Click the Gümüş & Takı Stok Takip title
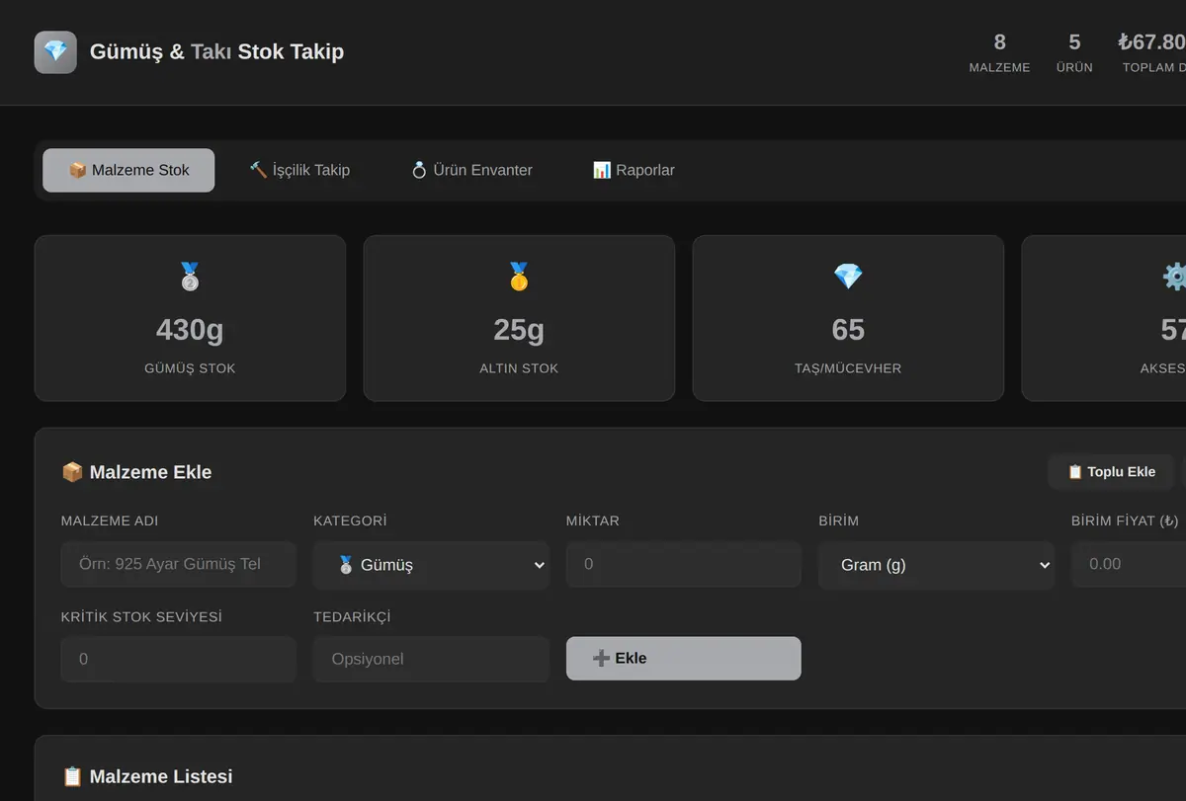The height and width of the screenshot is (801, 1186). (x=216, y=51)
